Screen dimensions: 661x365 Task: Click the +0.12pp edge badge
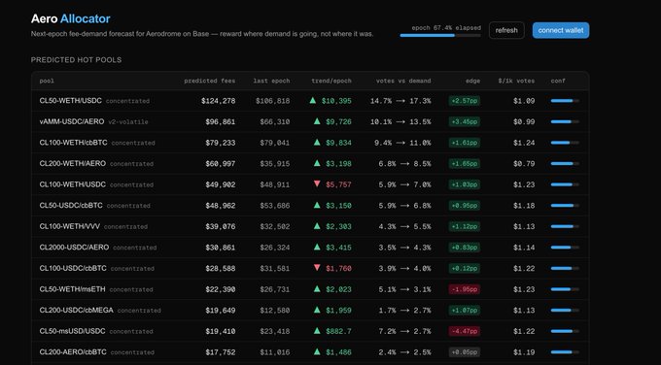click(464, 268)
